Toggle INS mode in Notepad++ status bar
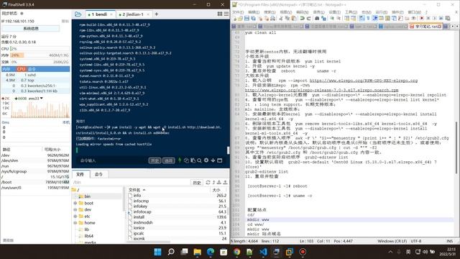The height and width of the screenshot is (259, 460). [449, 241]
